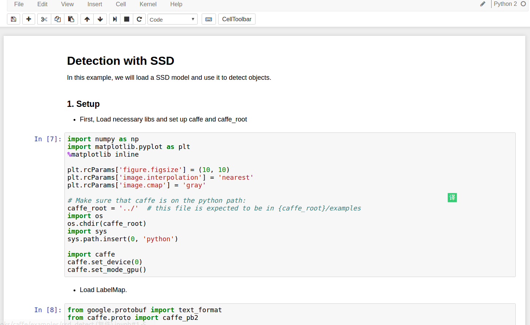Image resolution: width=530 pixels, height=325 pixels.
Task: Click the comment '# Make sure that caffe is on'
Action: [x=156, y=201]
